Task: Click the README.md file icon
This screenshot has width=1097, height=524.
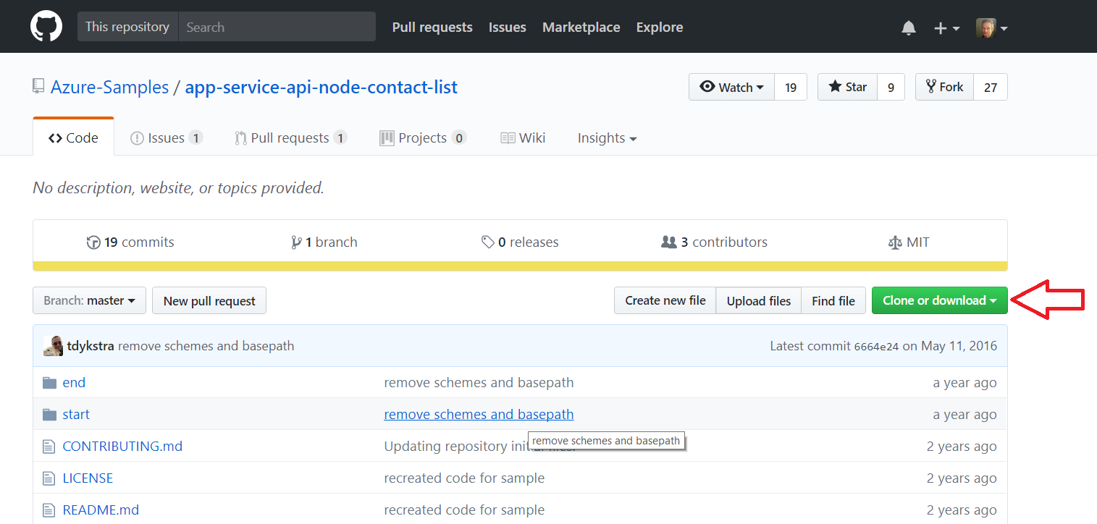Action: 49,510
